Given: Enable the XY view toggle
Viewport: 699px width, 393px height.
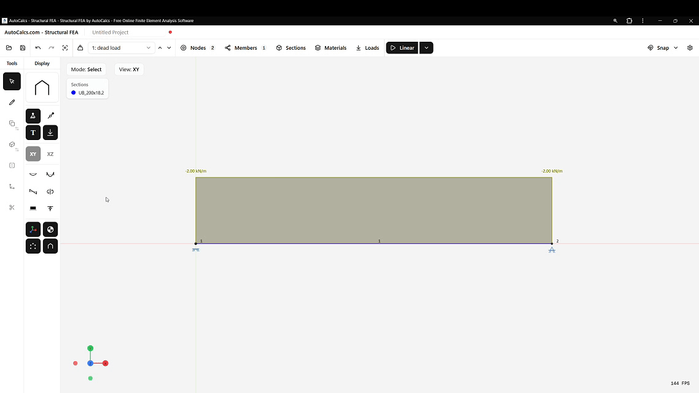Looking at the screenshot, I should pyautogui.click(x=33, y=154).
